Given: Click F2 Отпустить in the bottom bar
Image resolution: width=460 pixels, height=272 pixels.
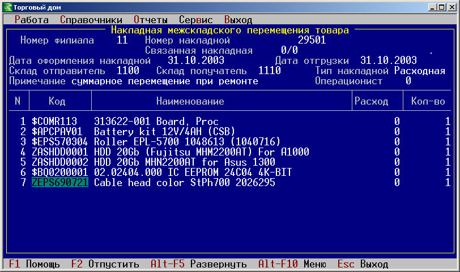Looking at the screenshot, I should [x=105, y=264].
